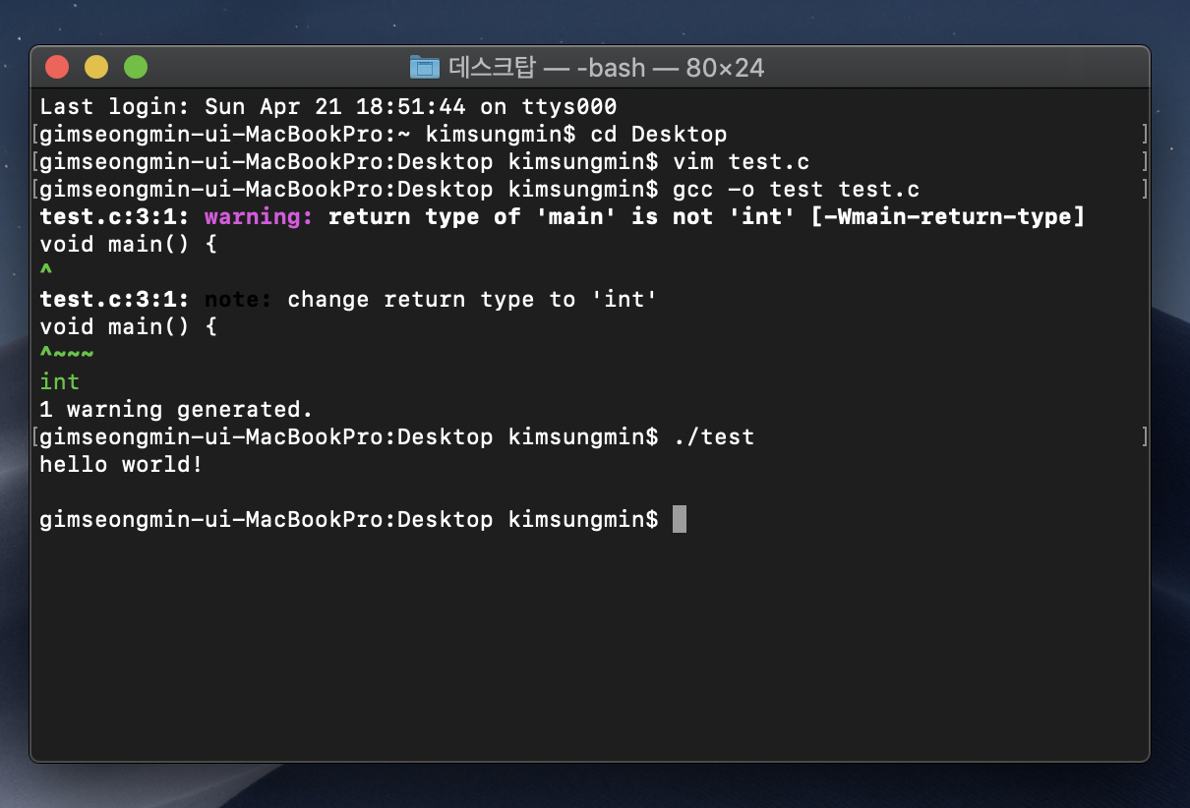Click the terminal cursor block at last prompt
This screenshot has width=1190, height=808.
click(x=680, y=519)
